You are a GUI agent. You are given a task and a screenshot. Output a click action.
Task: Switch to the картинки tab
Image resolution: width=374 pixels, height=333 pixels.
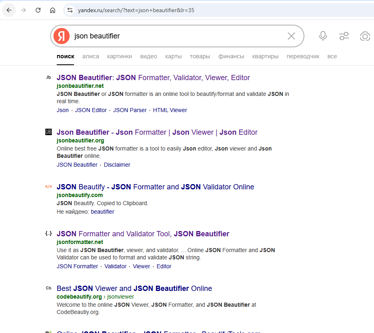[119, 57]
